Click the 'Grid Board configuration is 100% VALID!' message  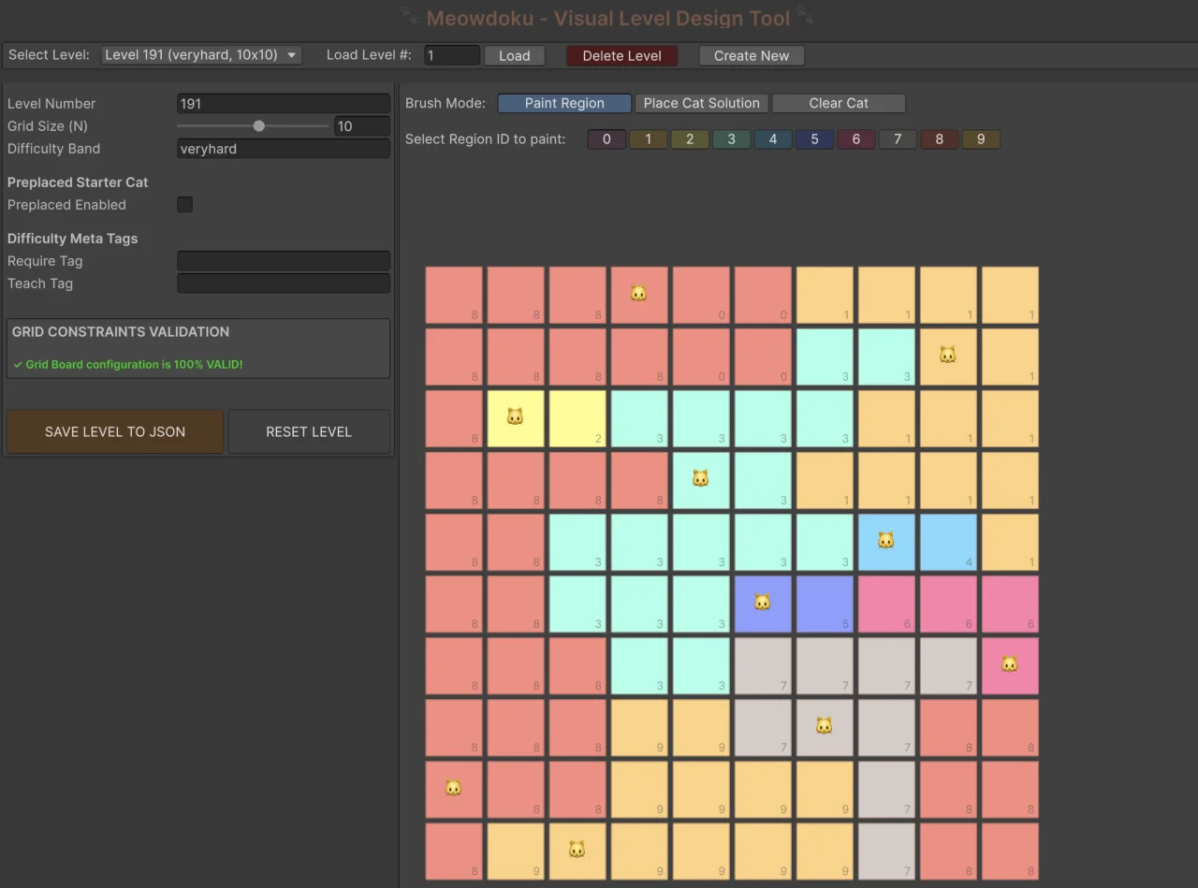(x=134, y=365)
